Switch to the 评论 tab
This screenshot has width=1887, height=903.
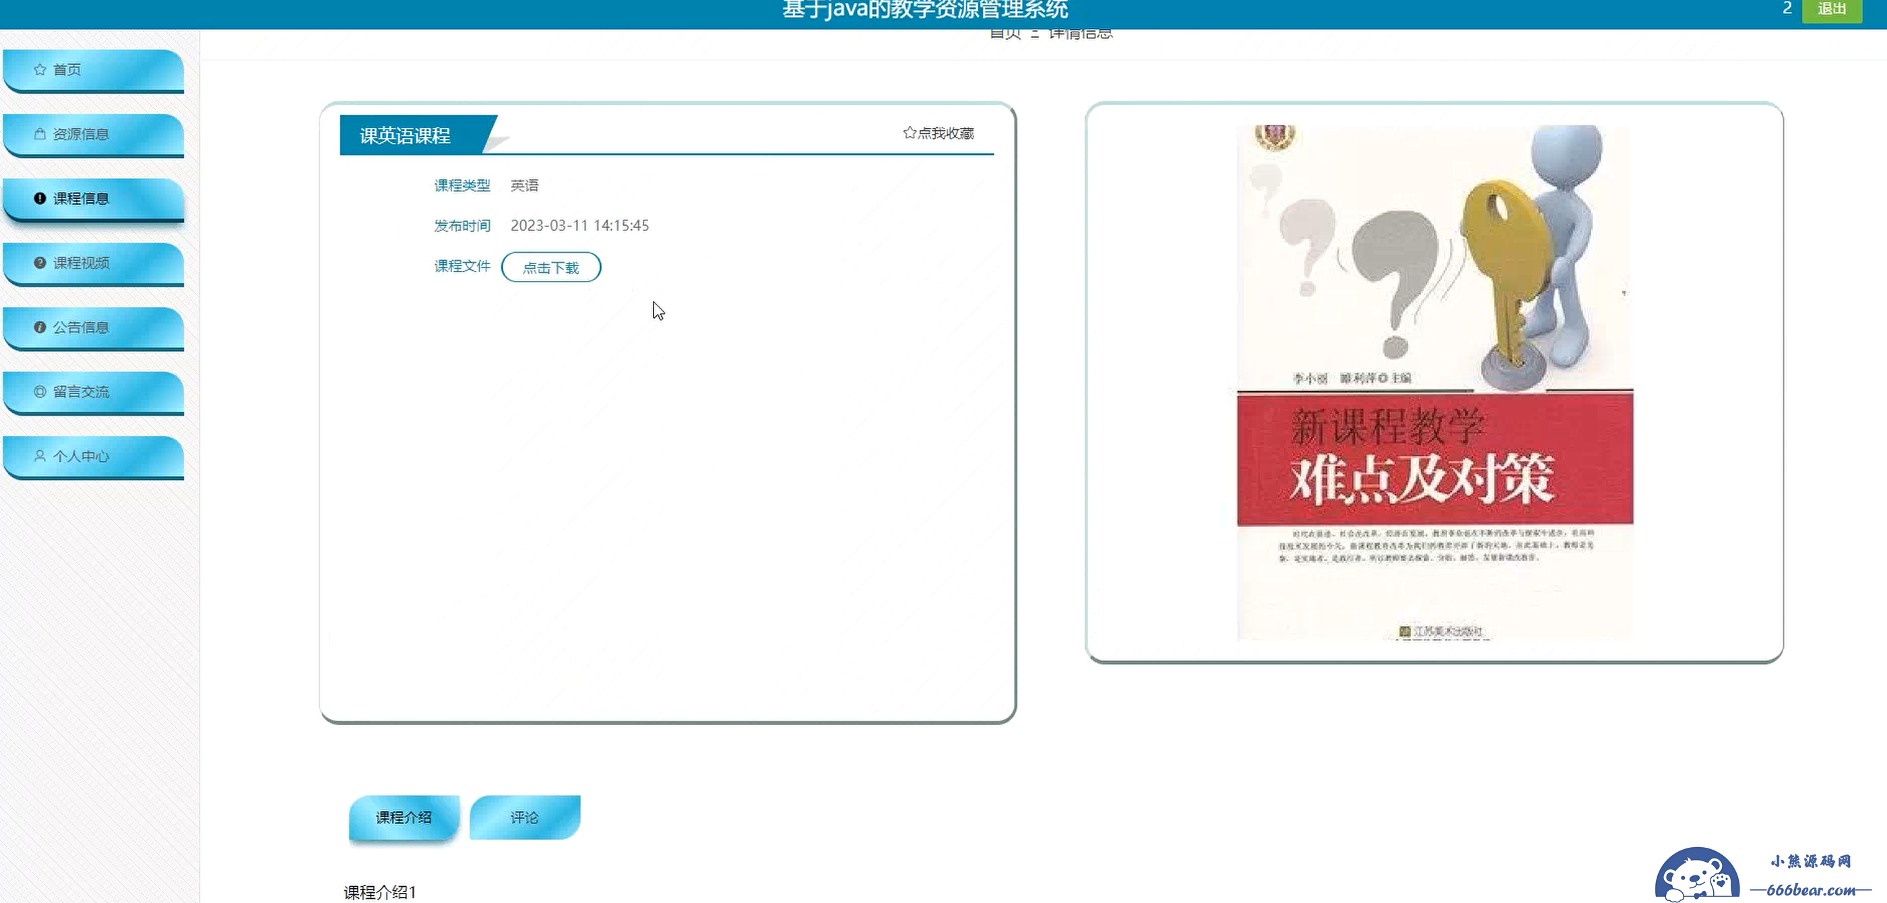525,817
